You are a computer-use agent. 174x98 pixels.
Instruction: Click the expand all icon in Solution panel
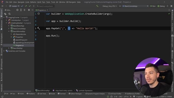pos(21,10)
